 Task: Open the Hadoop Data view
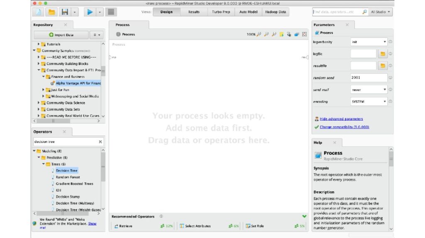pos(276,12)
